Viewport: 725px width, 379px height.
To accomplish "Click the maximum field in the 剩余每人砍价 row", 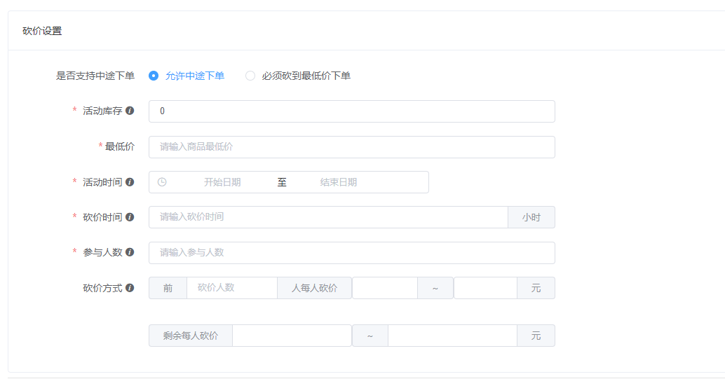I will [452, 336].
